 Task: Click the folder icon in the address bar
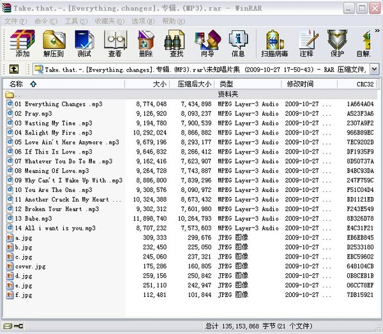(38, 69)
